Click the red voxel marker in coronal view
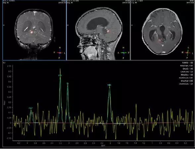 (32, 32)
